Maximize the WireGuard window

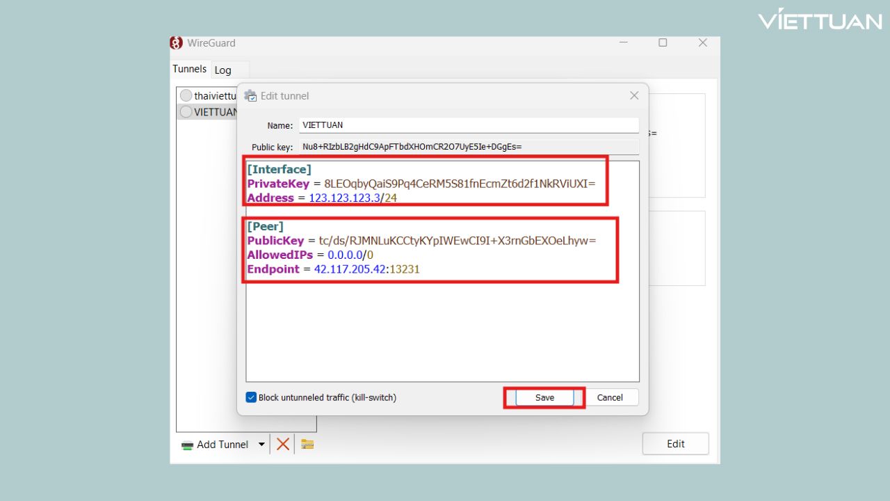pos(663,43)
